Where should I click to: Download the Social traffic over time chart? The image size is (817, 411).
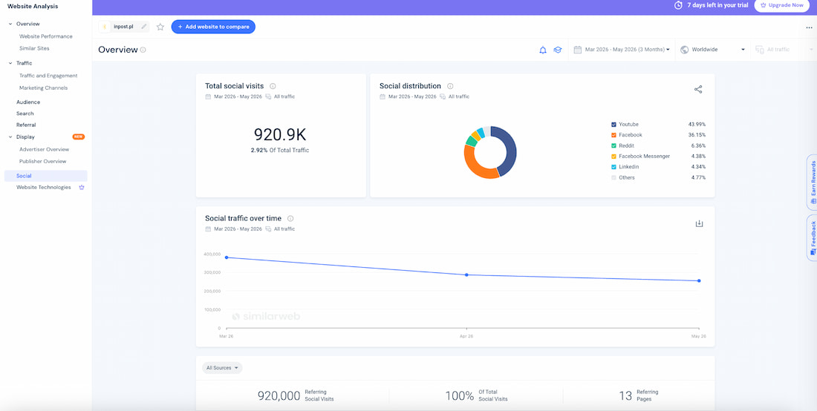(699, 224)
